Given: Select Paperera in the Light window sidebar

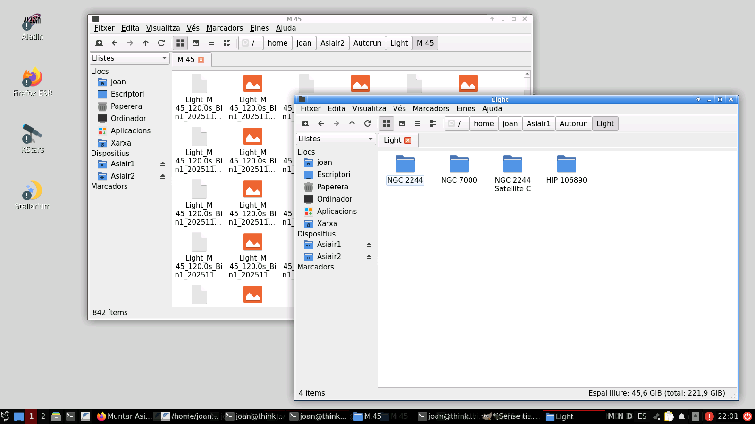Looking at the screenshot, I should click(332, 187).
